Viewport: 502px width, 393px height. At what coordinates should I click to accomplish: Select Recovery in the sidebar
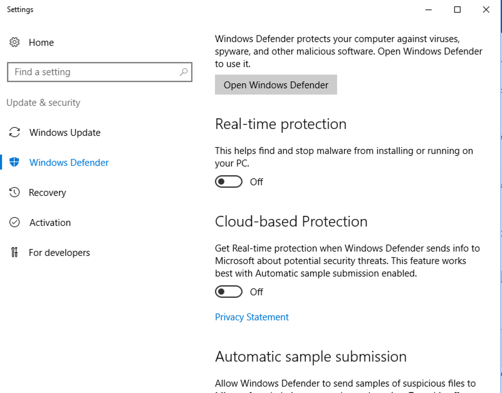point(48,193)
